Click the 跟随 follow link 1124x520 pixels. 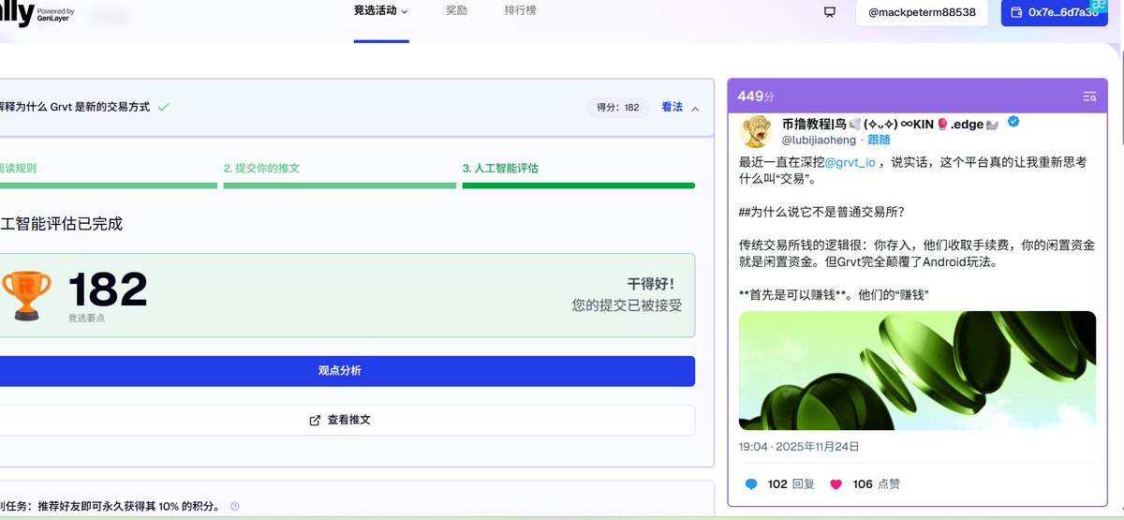coord(880,140)
